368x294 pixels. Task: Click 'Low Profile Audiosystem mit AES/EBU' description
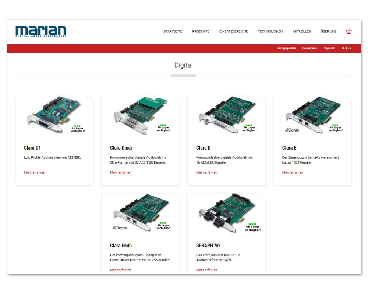point(53,158)
